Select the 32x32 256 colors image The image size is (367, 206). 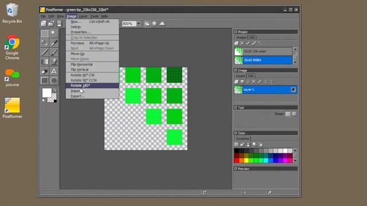pos(263,51)
